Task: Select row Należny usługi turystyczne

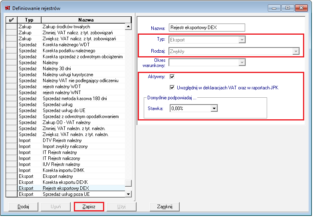Action: [x=65, y=74]
